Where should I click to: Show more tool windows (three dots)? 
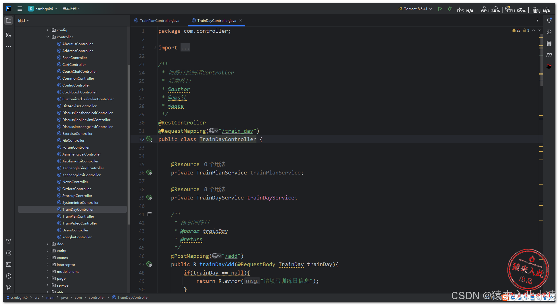[9, 47]
